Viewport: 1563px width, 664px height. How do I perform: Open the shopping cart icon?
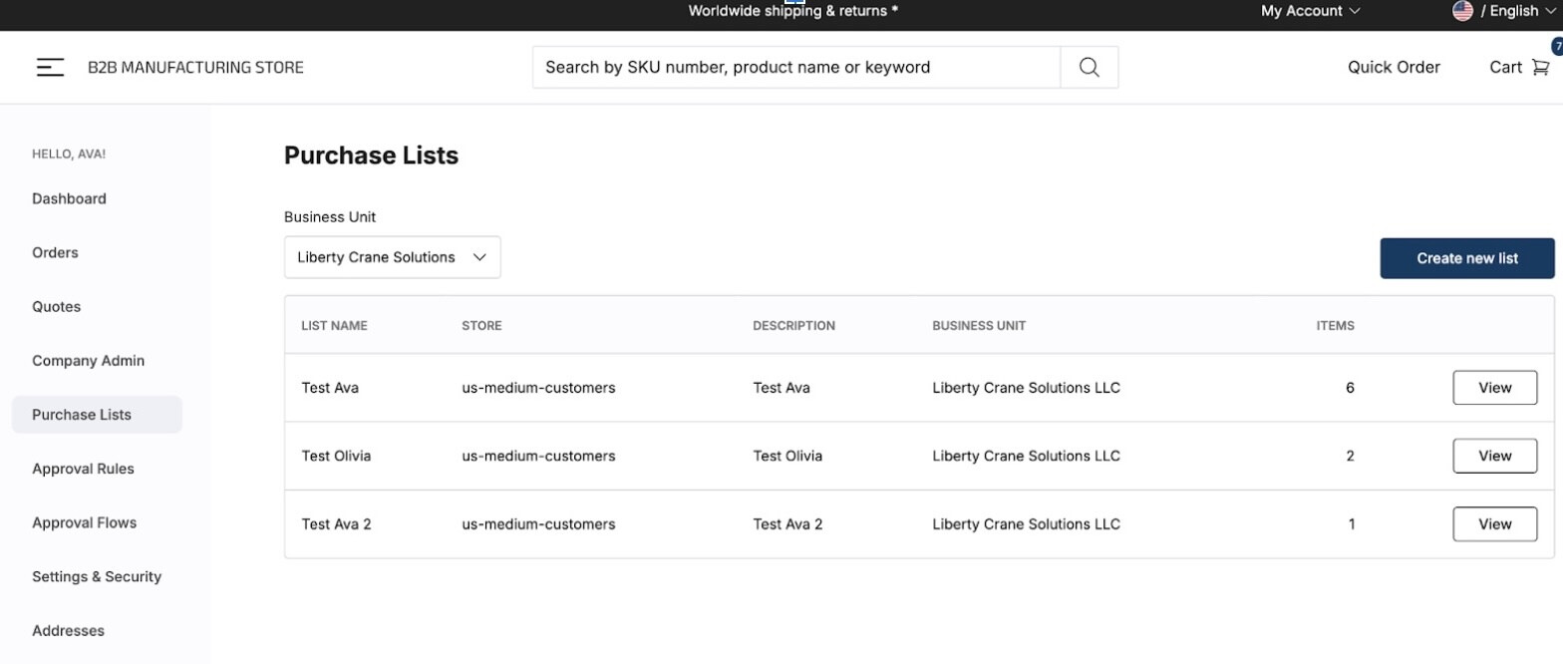(1539, 68)
